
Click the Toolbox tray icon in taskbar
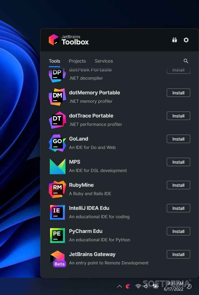tap(128, 286)
